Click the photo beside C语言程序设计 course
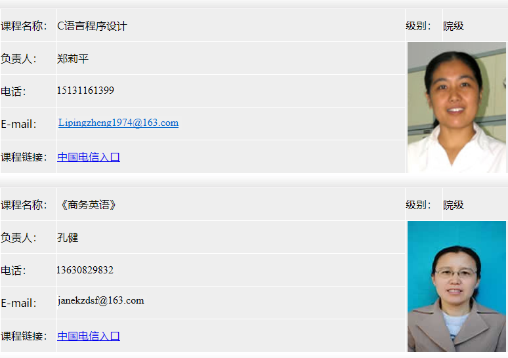Image resolution: width=508 pixels, height=358 pixels. point(457,108)
